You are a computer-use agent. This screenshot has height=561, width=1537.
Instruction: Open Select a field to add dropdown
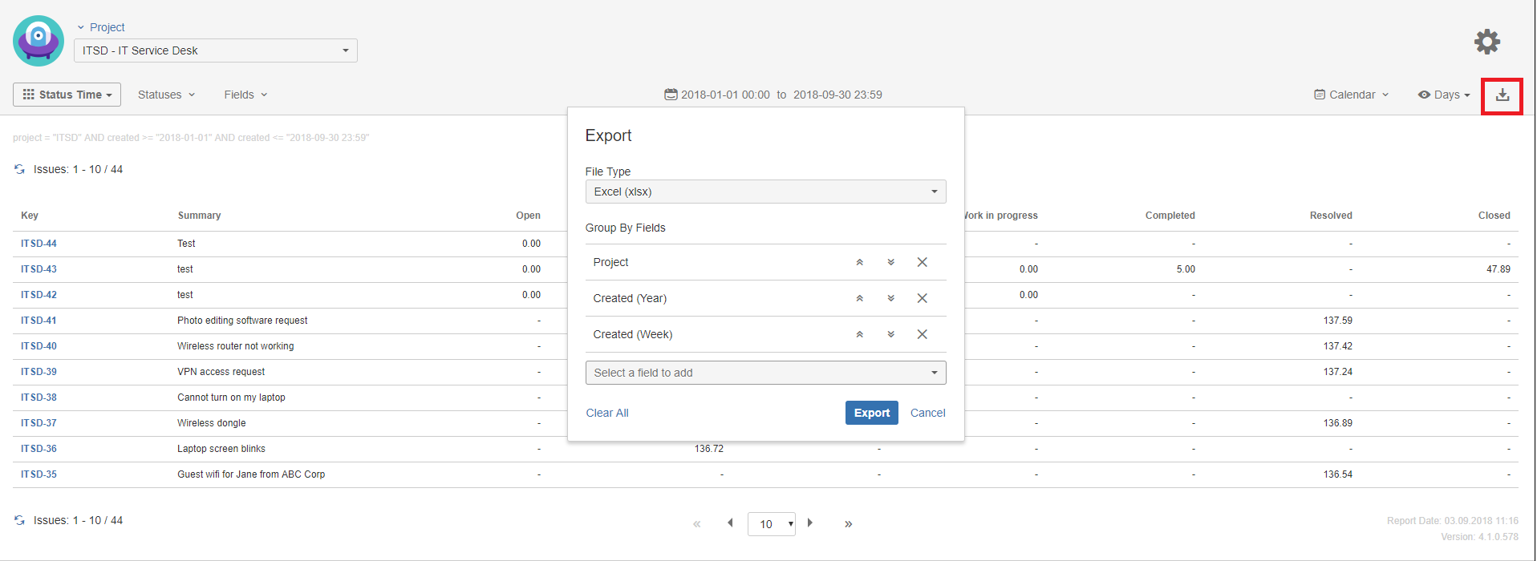coord(765,373)
